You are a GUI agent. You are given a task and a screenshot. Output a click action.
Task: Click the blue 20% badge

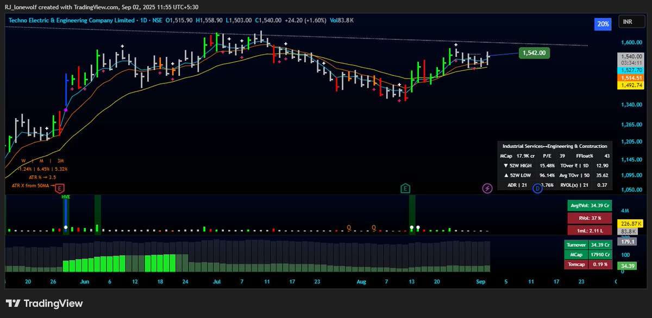(603, 24)
